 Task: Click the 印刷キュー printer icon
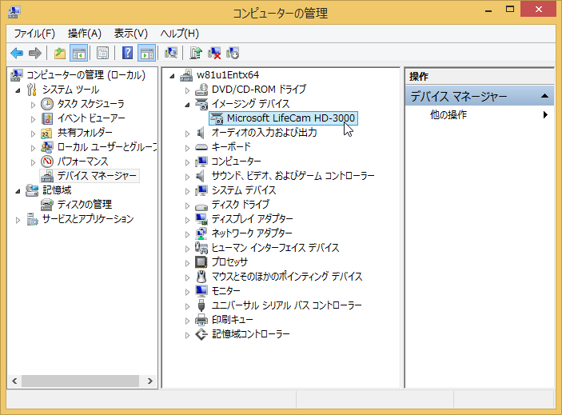click(201, 320)
